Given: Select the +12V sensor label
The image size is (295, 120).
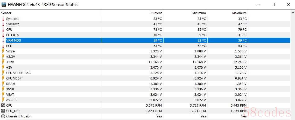Looking at the screenshot, I should coord(10,62).
